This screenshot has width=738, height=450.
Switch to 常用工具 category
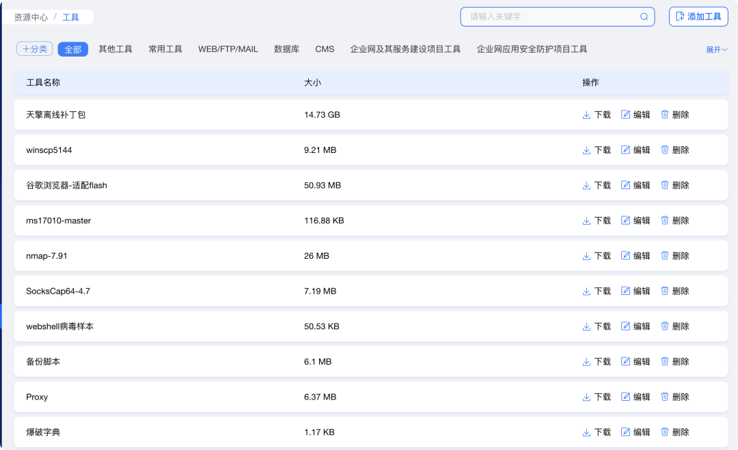click(x=165, y=49)
